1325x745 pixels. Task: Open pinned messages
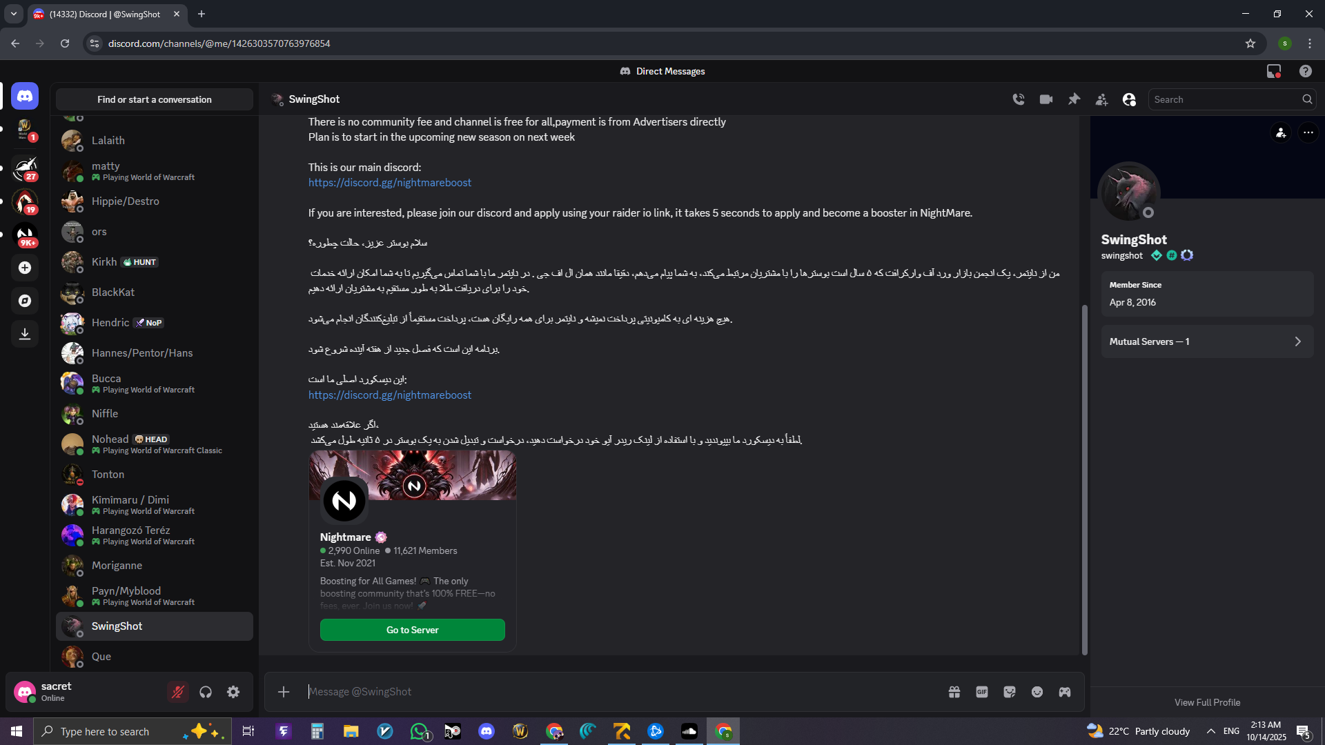coord(1074,99)
